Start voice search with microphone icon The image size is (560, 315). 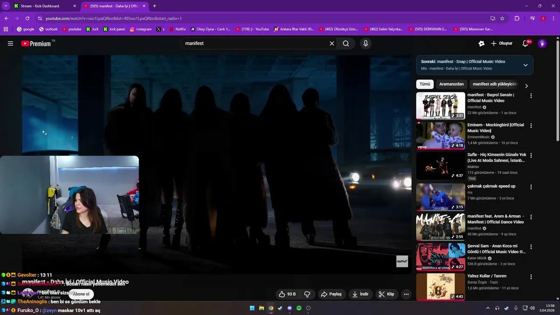click(366, 43)
